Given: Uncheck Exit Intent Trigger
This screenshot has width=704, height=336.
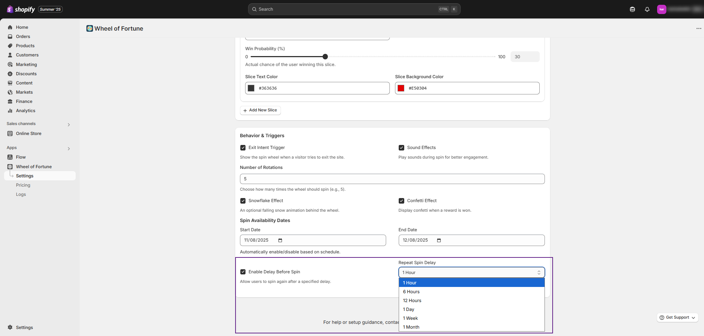Looking at the screenshot, I should click(243, 148).
